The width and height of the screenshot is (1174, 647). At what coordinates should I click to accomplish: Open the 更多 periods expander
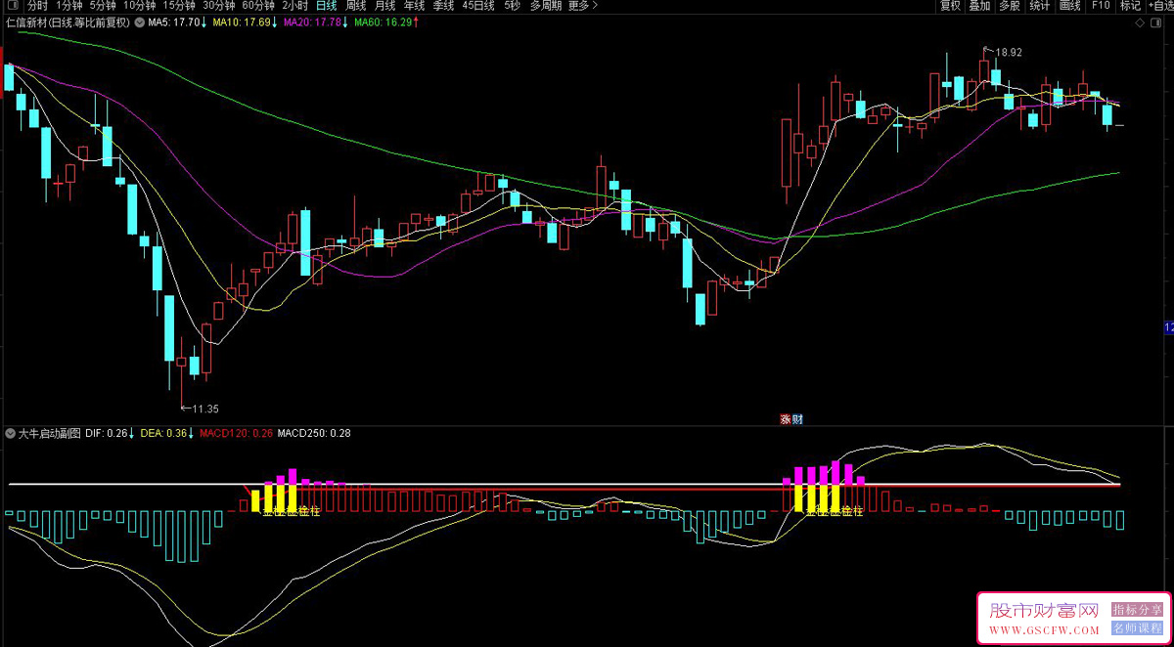[584, 6]
